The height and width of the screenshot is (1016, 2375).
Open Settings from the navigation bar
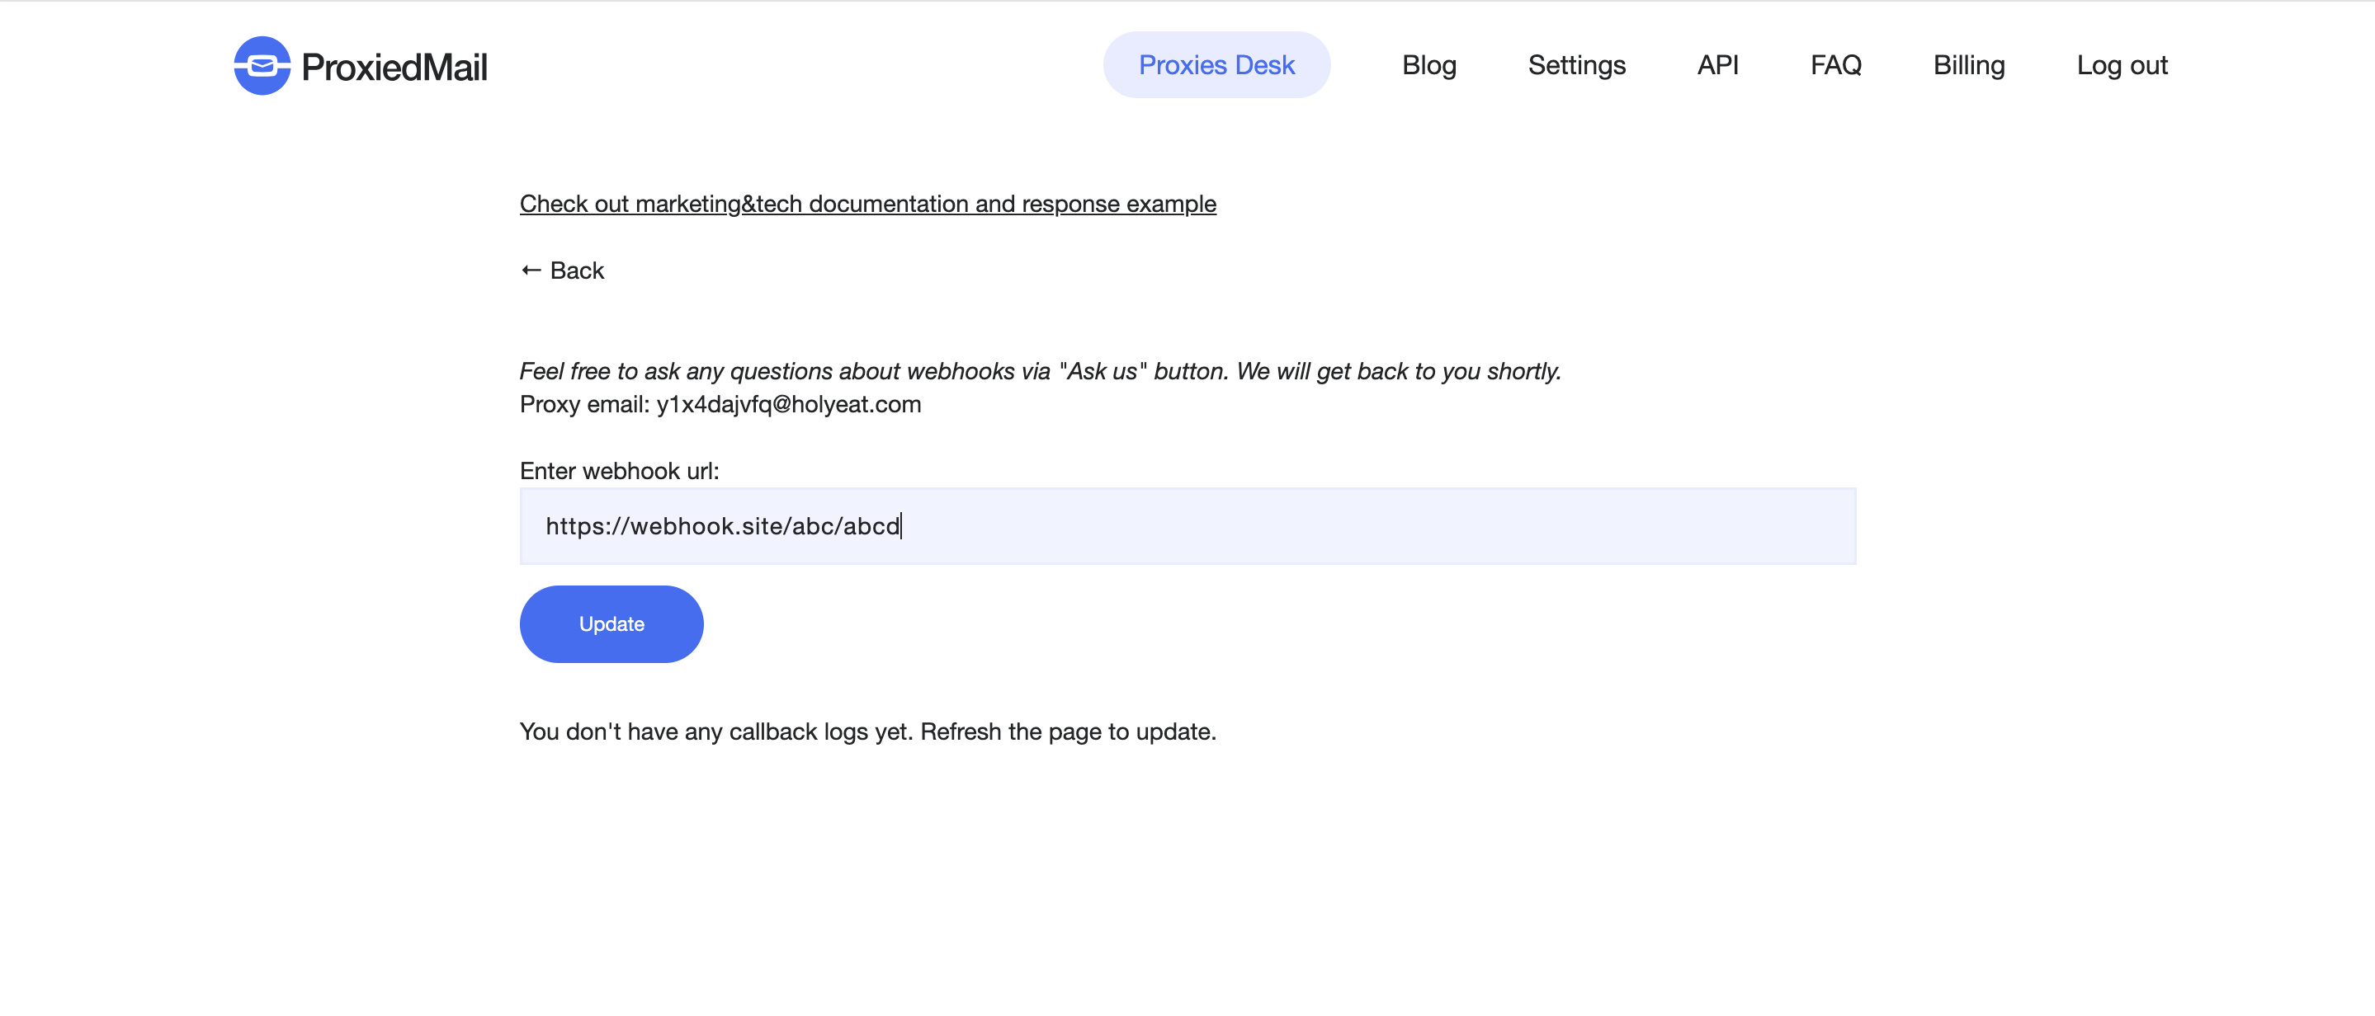pyautogui.click(x=1575, y=65)
